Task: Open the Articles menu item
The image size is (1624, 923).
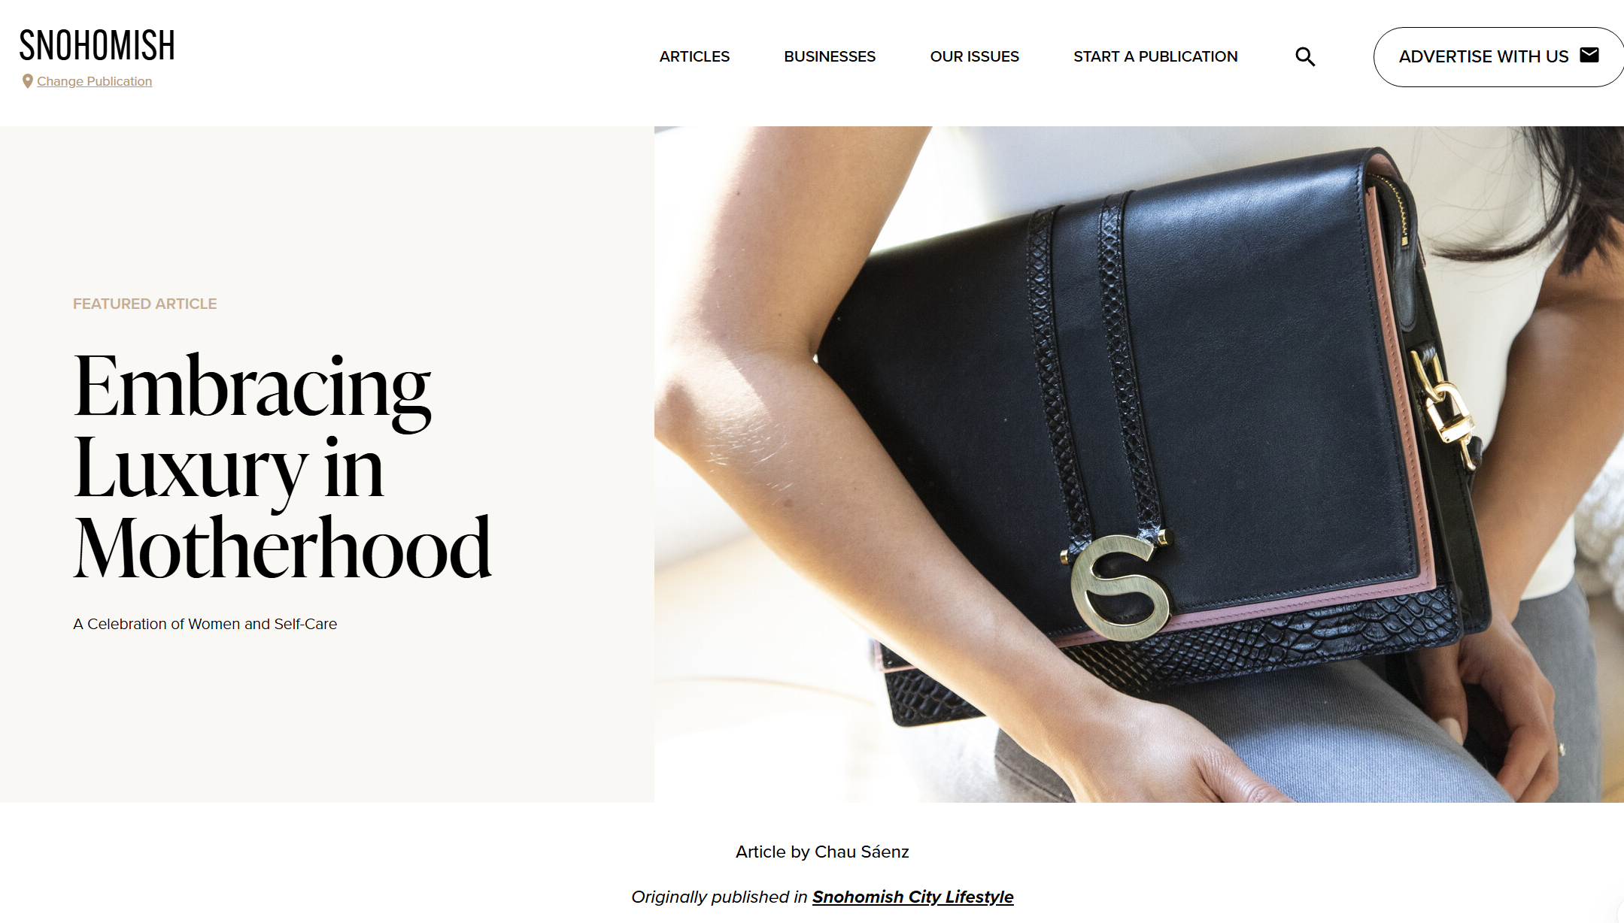Action: (x=694, y=57)
